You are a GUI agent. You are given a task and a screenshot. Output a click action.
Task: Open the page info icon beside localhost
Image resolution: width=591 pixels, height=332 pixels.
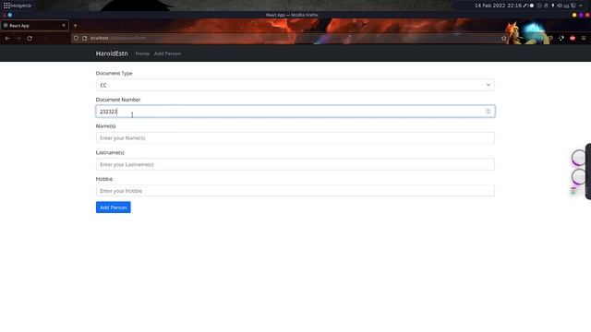pos(84,38)
